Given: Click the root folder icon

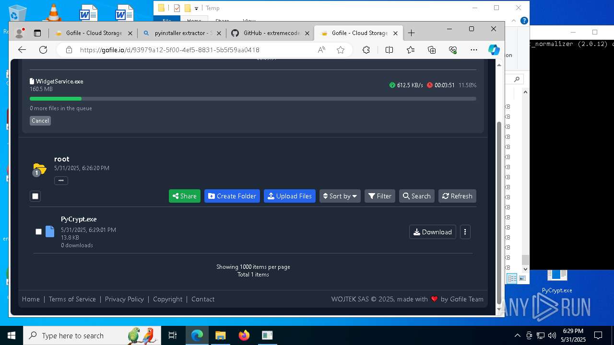Looking at the screenshot, I should click(39, 169).
